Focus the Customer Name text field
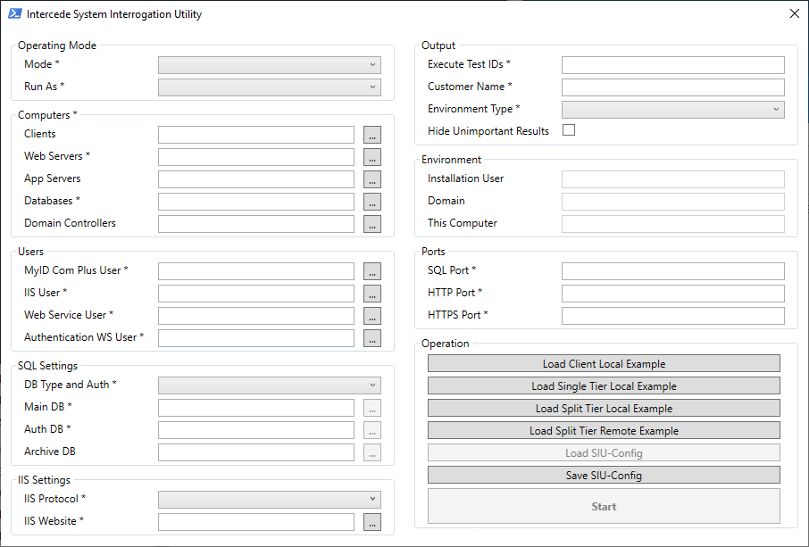Viewport: 809px width, 547px height. coord(672,87)
